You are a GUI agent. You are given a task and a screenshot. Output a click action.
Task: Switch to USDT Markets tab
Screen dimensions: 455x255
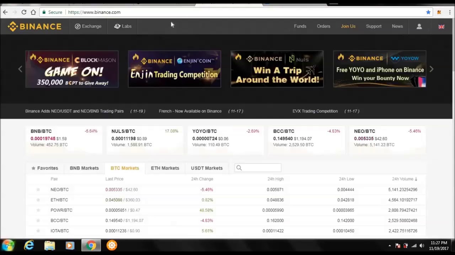pyautogui.click(x=207, y=168)
